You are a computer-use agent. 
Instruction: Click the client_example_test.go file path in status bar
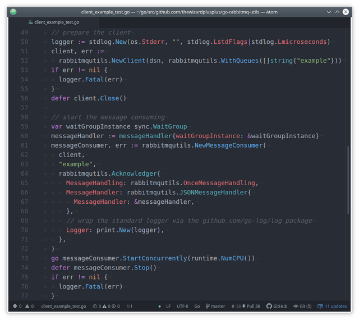63,307
